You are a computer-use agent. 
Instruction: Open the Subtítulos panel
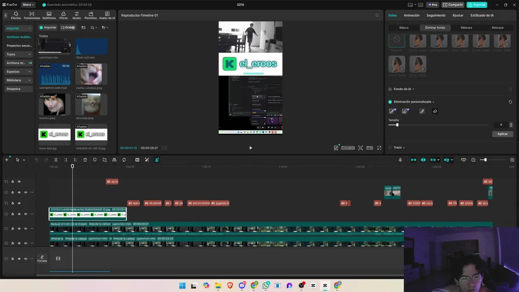49,15
